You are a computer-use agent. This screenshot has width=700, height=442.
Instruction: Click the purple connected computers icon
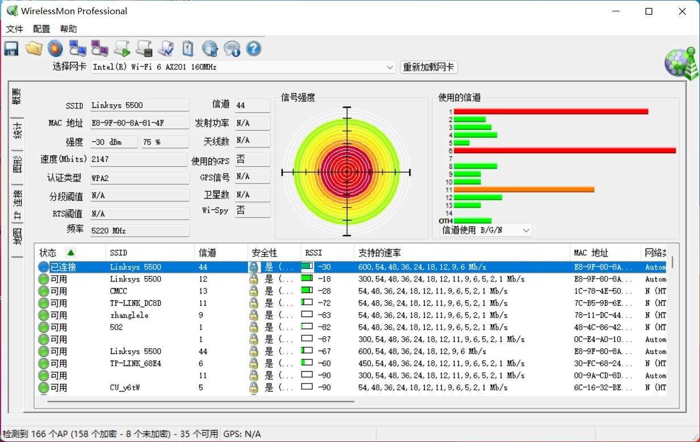click(99, 48)
